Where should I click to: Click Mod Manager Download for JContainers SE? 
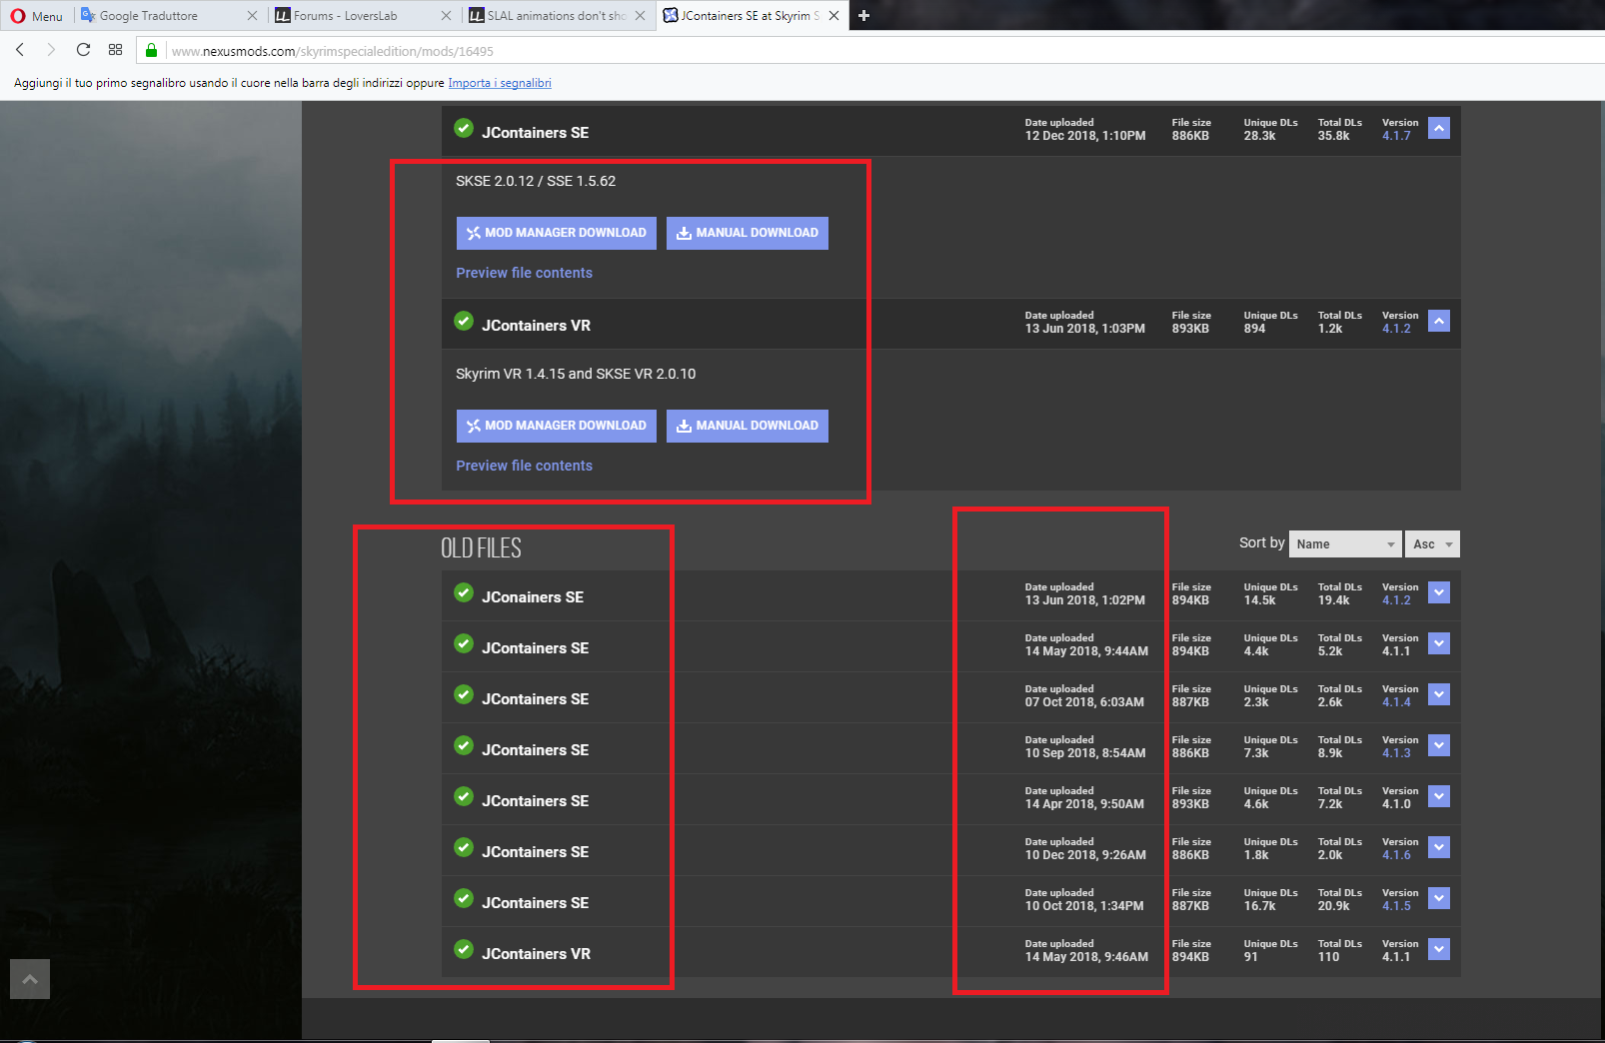(556, 233)
